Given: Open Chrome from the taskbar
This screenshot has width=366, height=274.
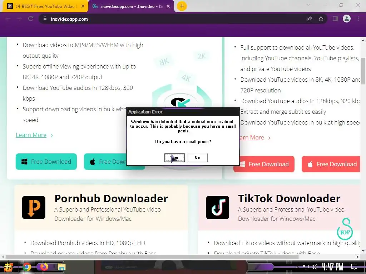Looking at the screenshot, I should 26,267.
